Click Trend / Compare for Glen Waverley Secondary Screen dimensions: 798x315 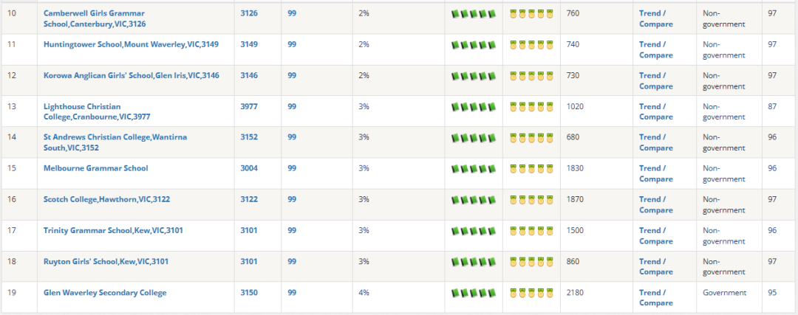coord(656,298)
